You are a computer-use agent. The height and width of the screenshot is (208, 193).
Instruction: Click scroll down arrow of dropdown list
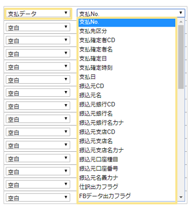(181, 197)
